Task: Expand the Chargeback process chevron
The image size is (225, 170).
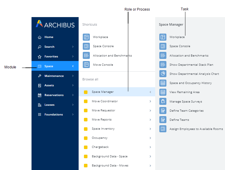Action: pyautogui.click(x=150, y=147)
